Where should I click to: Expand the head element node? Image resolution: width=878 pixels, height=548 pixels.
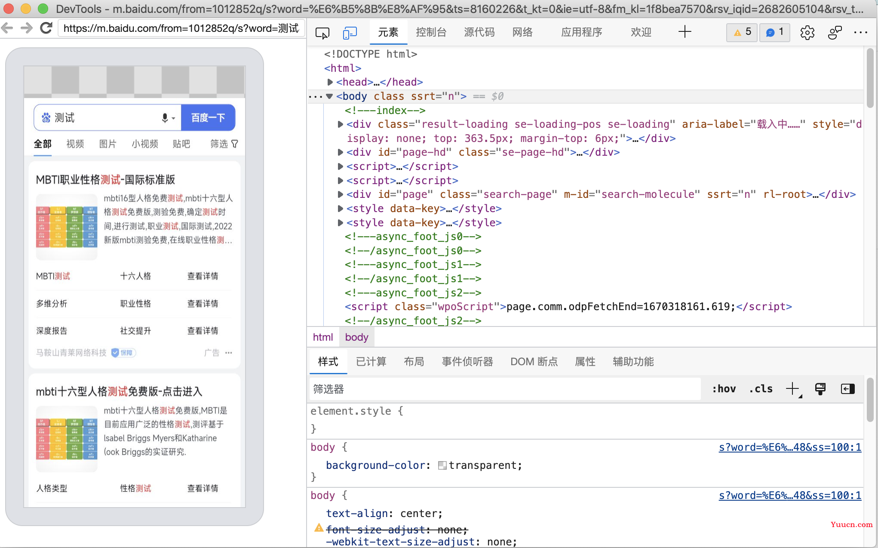point(330,82)
